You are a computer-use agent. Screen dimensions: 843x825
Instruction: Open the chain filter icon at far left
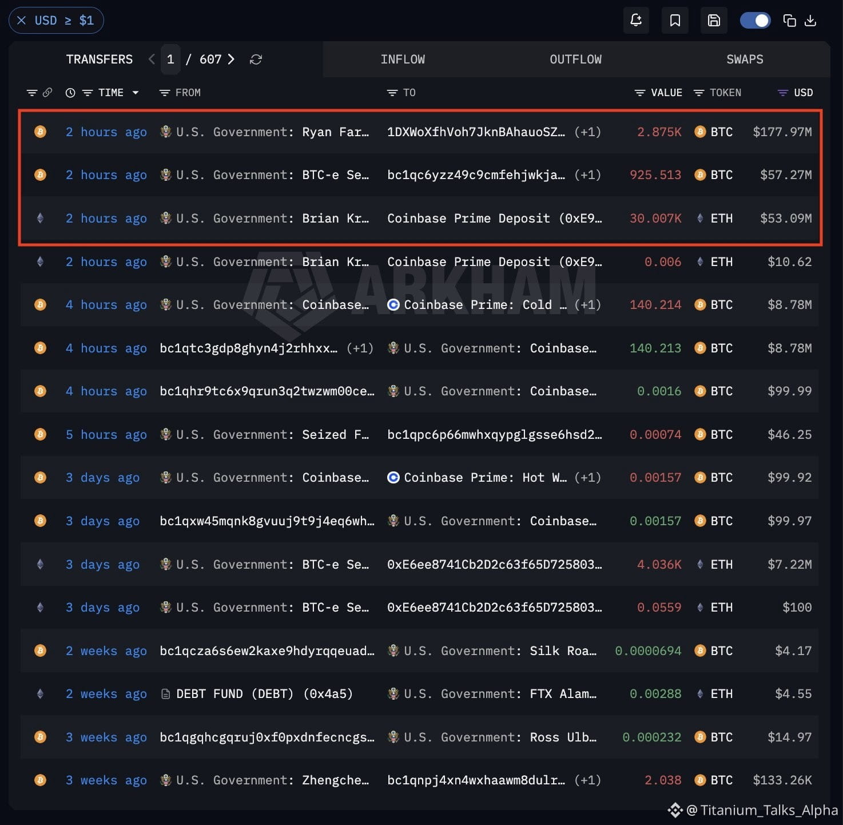[32, 93]
